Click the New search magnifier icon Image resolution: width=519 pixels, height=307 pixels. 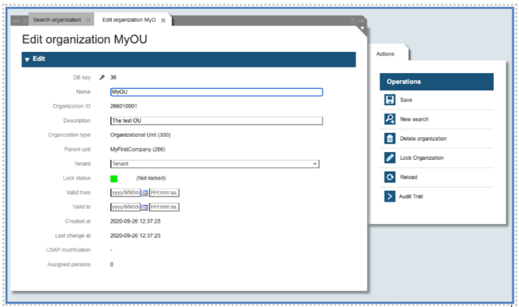pos(389,119)
